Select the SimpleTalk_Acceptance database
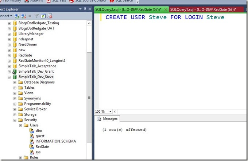The image size is (248, 161). (37, 66)
